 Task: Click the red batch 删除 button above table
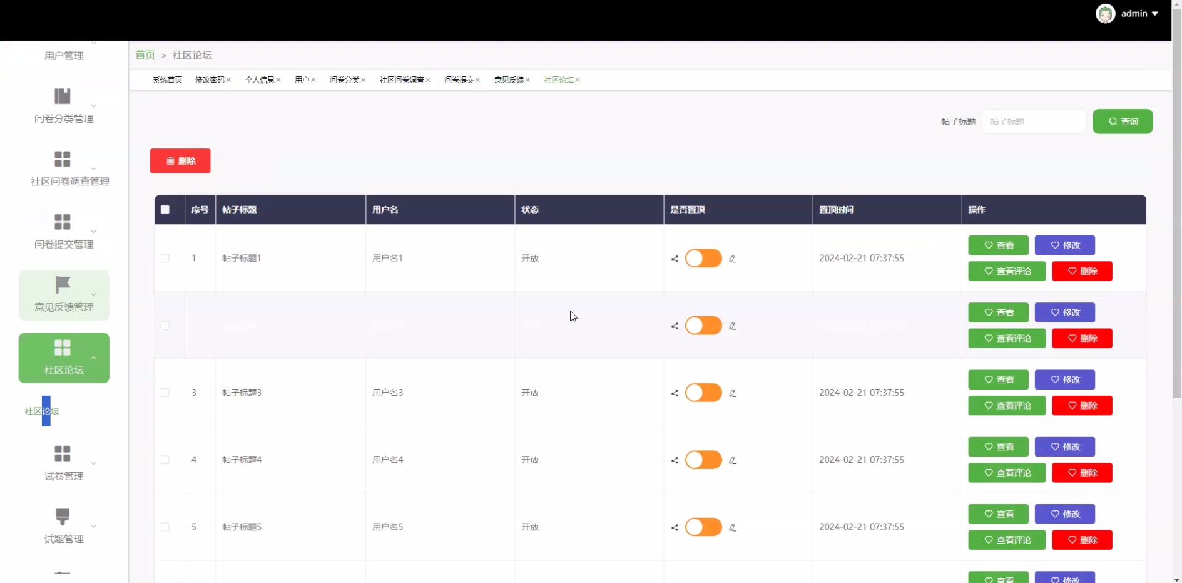click(x=180, y=161)
